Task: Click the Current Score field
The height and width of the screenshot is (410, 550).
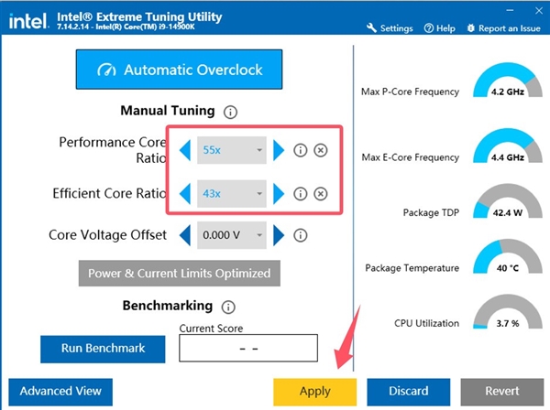Action: point(248,348)
